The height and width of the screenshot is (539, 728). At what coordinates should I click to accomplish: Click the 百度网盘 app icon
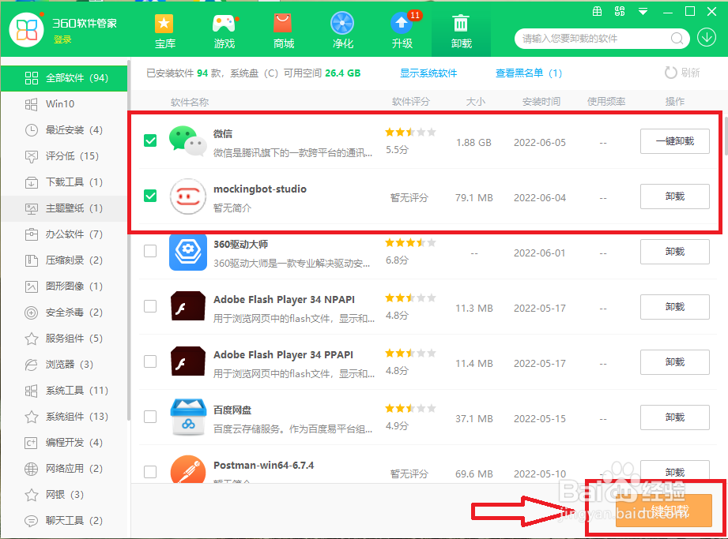[187, 417]
